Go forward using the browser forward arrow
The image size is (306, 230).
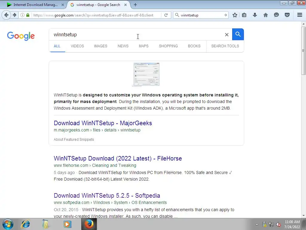pyautogui.click(x=15, y=15)
